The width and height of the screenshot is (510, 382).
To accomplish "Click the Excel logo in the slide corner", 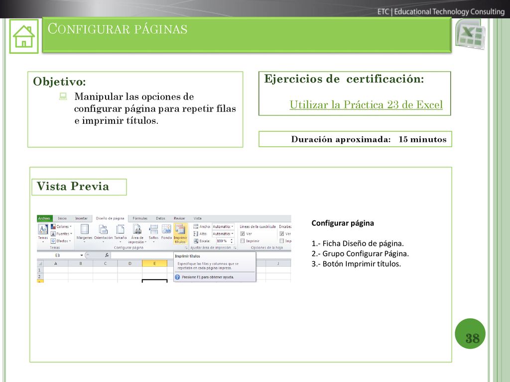I will click(470, 34).
